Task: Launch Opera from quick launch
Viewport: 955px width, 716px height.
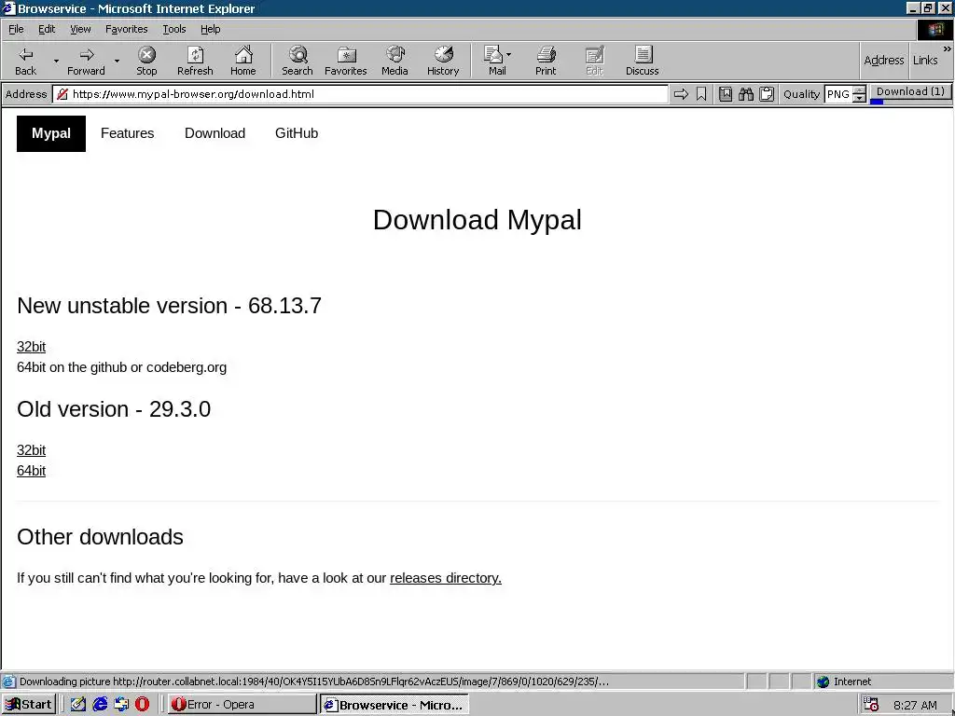Action: point(142,705)
